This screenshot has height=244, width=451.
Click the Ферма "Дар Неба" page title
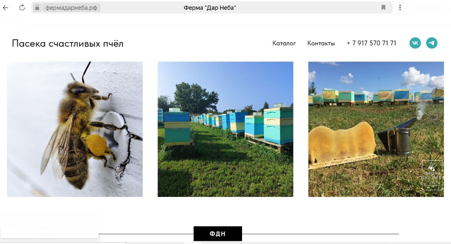[x=210, y=7]
